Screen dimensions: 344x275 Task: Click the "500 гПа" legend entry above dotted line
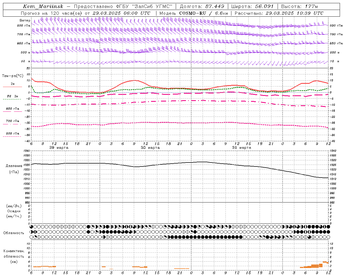tap(13, 133)
